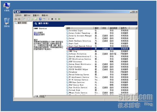Click the Help toolbar icon
The width and height of the screenshot is (157, 112).
[x=40, y=19]
